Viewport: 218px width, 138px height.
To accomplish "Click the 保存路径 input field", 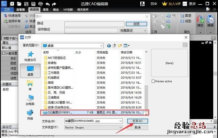I will tap(91, 31).
